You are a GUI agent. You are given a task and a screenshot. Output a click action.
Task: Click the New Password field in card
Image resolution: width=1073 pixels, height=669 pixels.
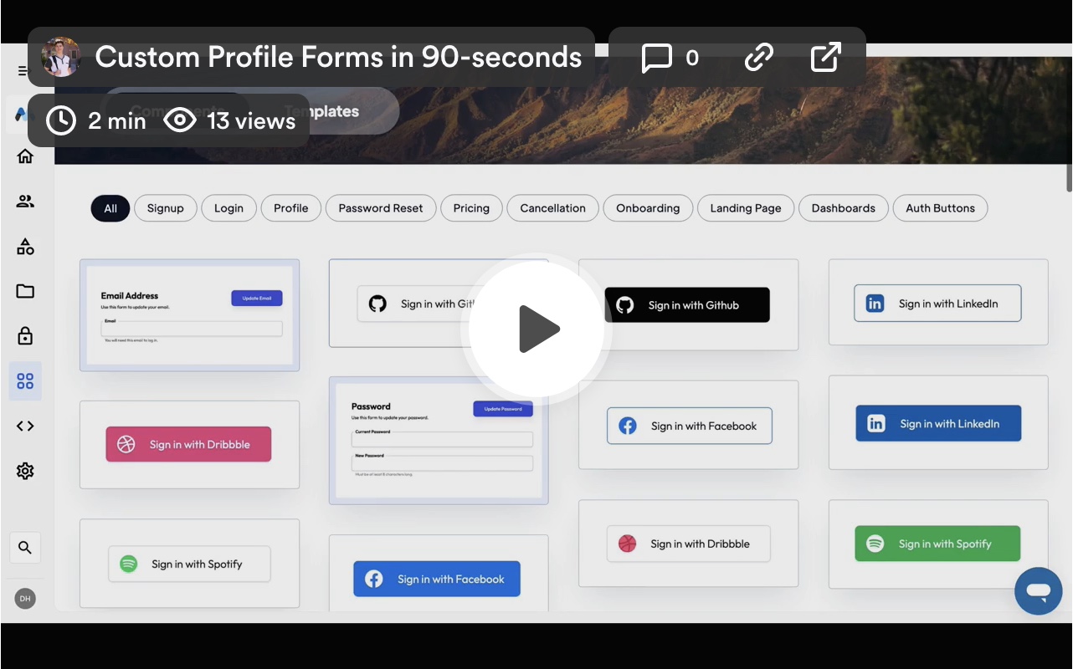[442, 463]
